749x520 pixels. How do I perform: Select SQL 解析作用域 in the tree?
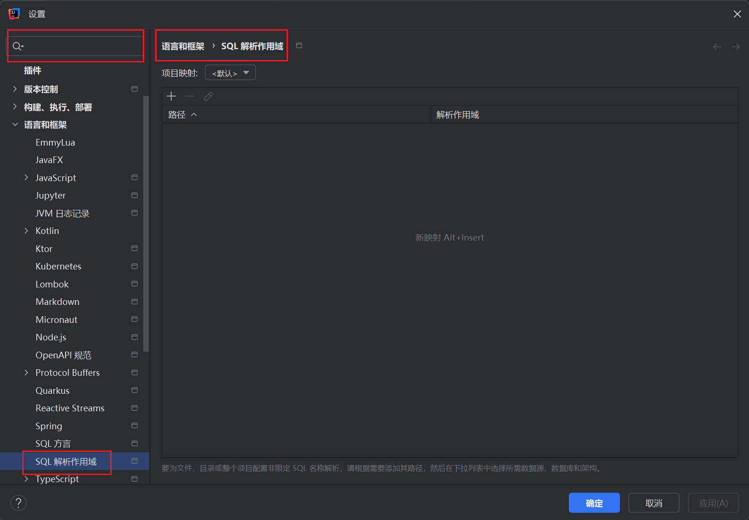click(x=66, y=461)
